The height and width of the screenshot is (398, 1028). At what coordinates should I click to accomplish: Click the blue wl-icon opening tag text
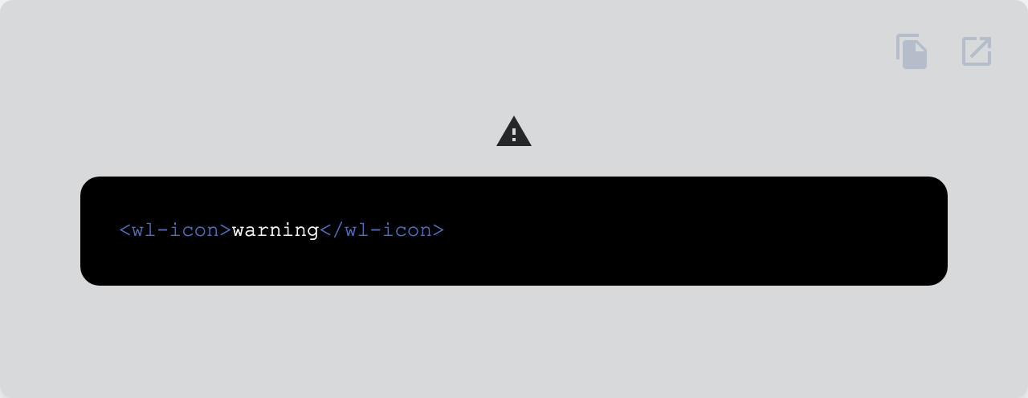(175, 230)
